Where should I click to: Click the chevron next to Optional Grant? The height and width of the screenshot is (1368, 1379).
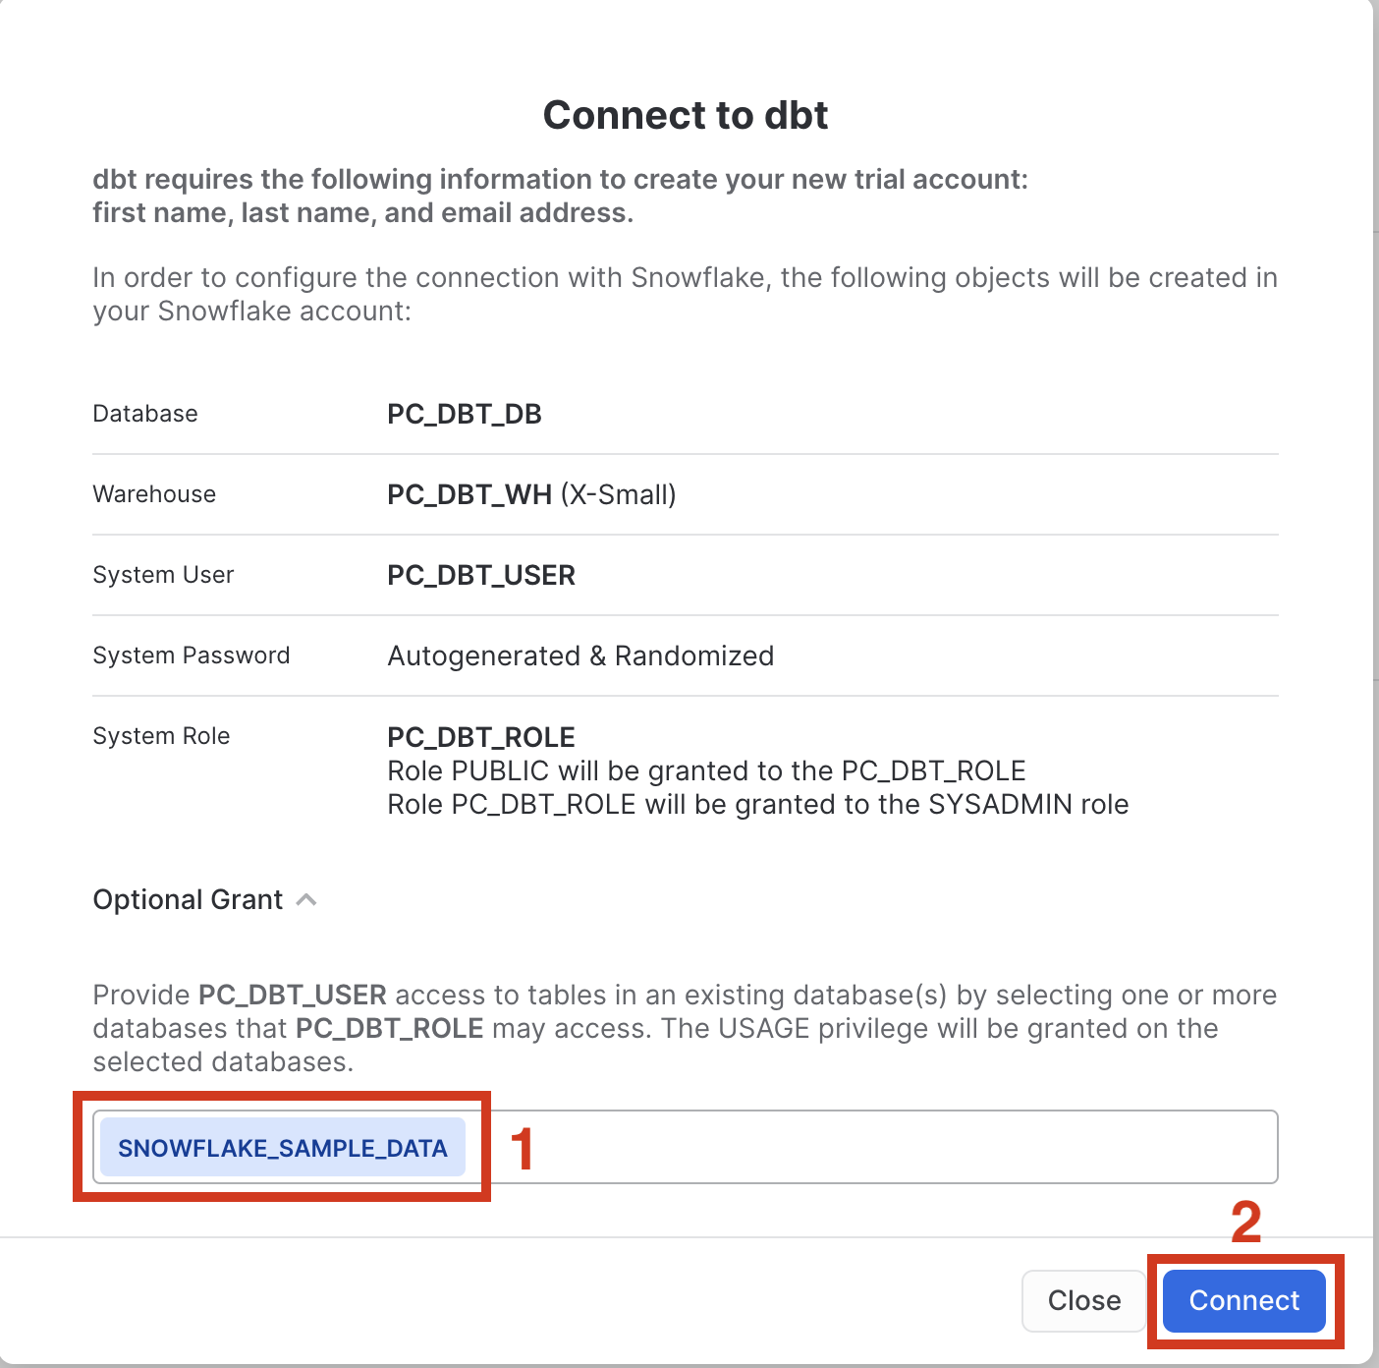[307, 899]
